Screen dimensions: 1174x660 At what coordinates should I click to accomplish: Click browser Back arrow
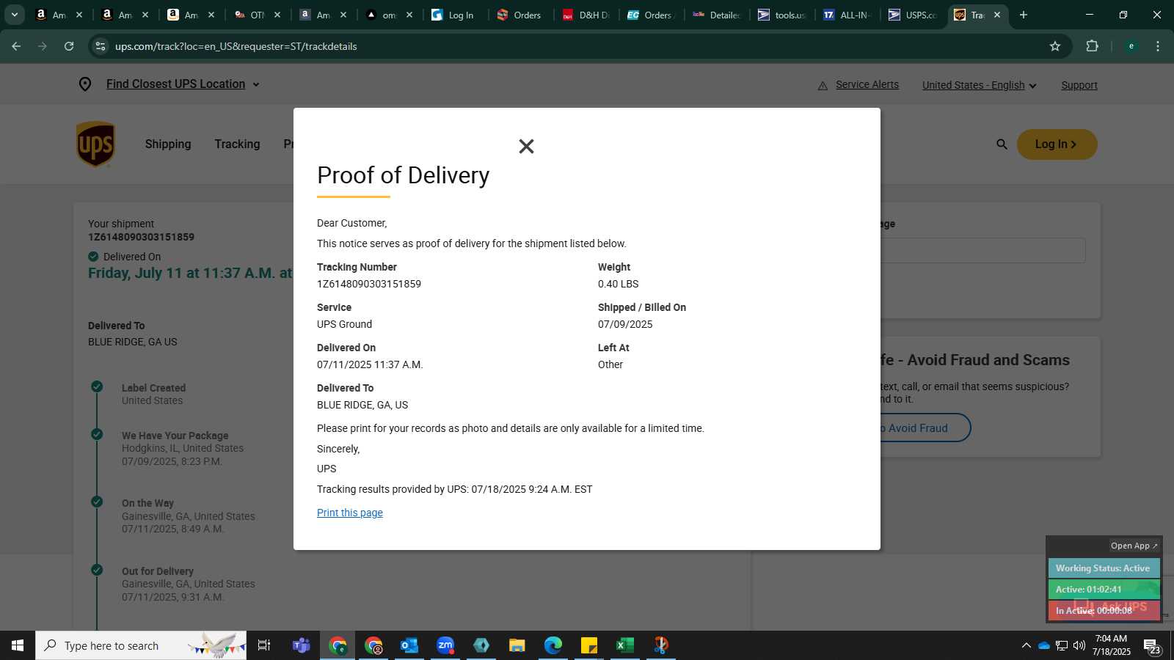point(16,46)
